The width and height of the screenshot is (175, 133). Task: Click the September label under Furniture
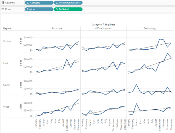tap(67, 125)
